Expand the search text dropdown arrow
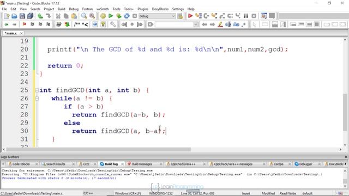 pos(196,24)
